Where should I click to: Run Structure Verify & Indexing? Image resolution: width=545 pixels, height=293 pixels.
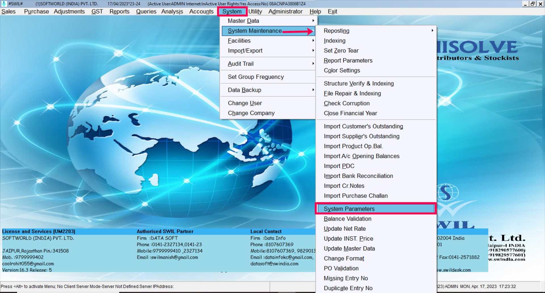tap(376, 84)
